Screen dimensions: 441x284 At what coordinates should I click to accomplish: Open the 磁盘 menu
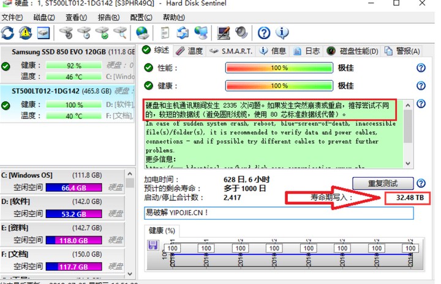tap(44, 17)
